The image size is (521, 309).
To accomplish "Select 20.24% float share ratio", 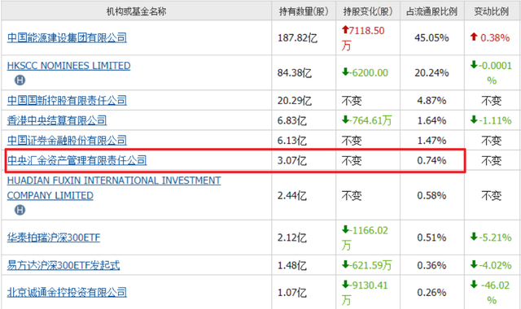I will 431,72.
